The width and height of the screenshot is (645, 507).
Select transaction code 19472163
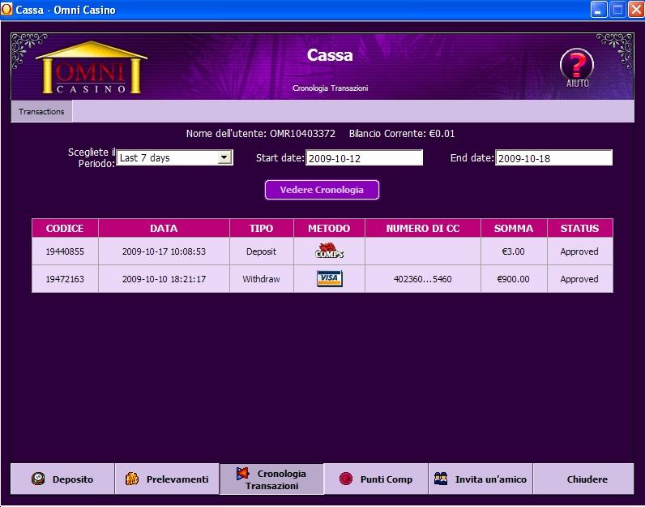point(65,279)
